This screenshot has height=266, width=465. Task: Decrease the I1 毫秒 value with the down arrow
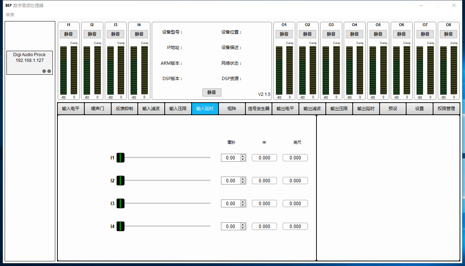pos(243,159)
